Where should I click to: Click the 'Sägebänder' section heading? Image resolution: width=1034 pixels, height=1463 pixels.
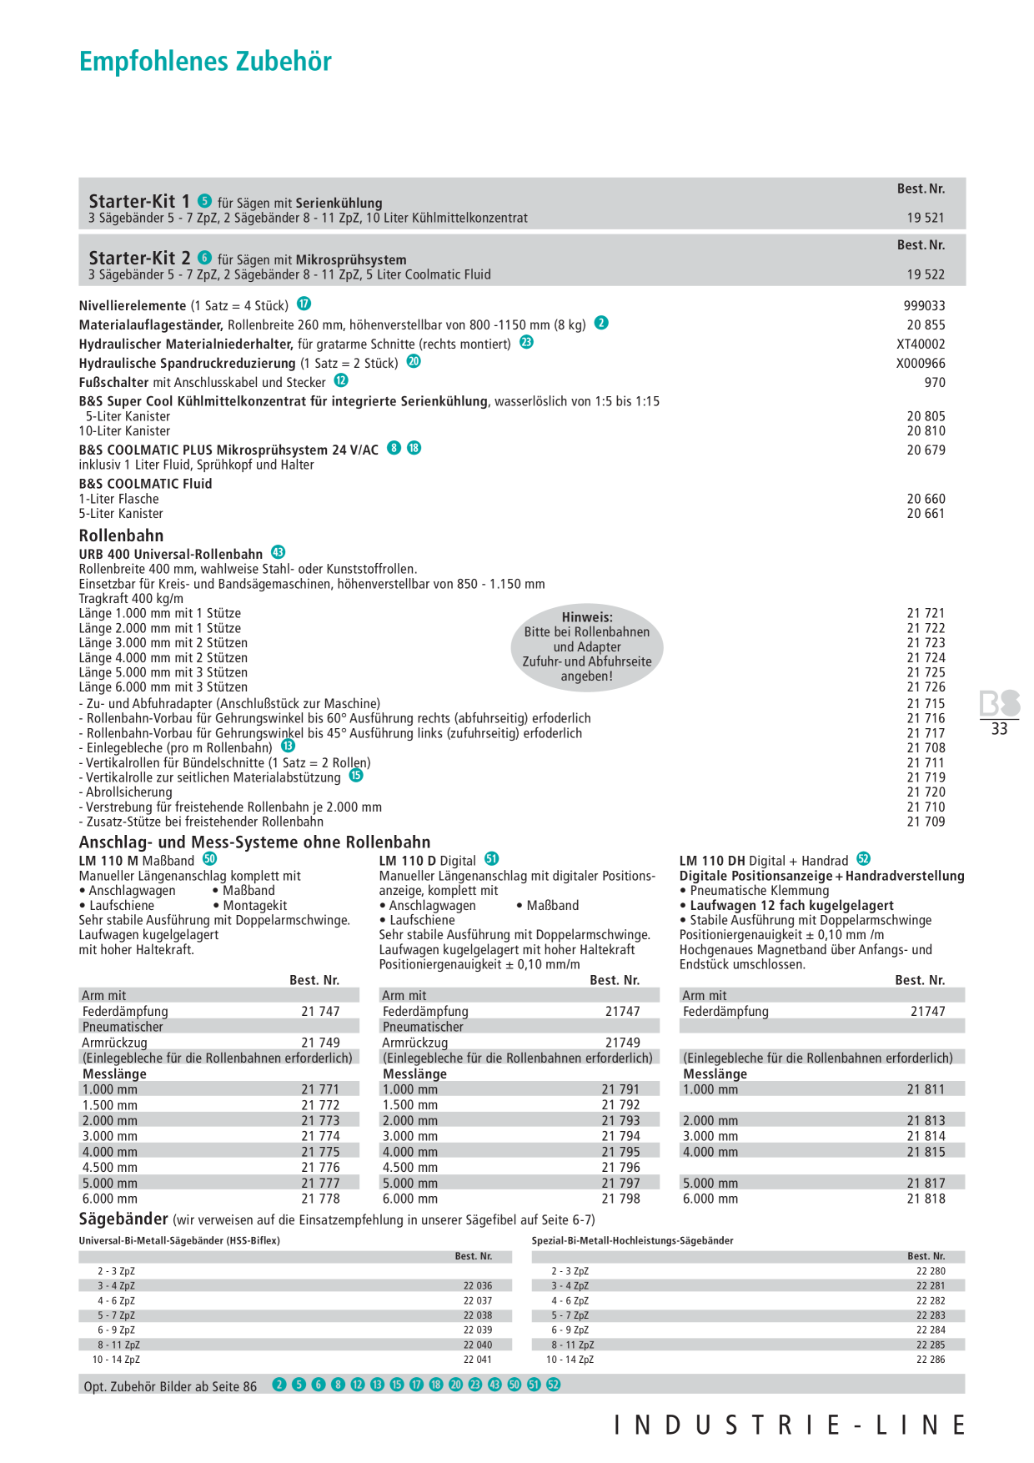[123, 1219]
